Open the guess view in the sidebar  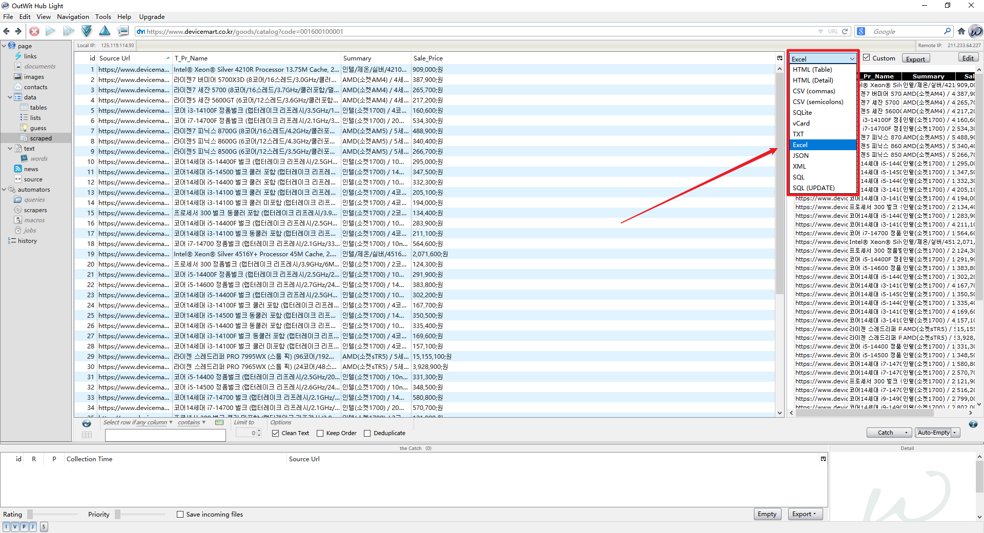point(38,128)
